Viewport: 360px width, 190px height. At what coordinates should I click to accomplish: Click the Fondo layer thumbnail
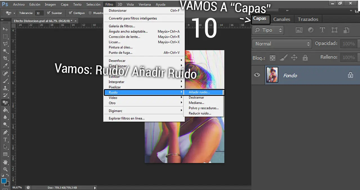272,75
